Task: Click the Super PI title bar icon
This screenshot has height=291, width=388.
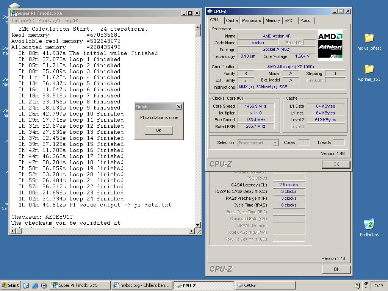Action: click(13, 13)
